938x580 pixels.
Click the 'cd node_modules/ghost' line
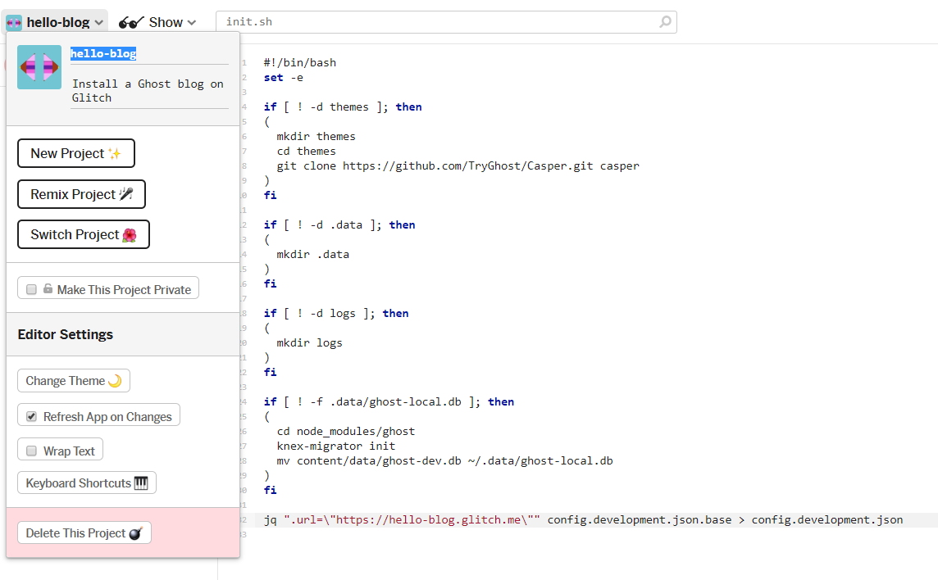[346, 431]
